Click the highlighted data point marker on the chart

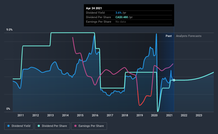pyautogui.click(x=174, y=80)
